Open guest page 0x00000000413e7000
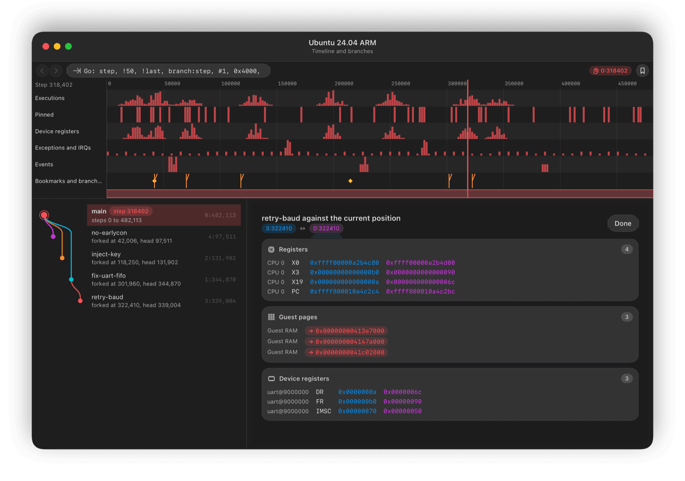 pos(346,331)
